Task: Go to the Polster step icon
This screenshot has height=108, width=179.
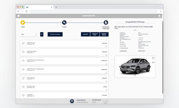Action: click(x=64, y=23)
